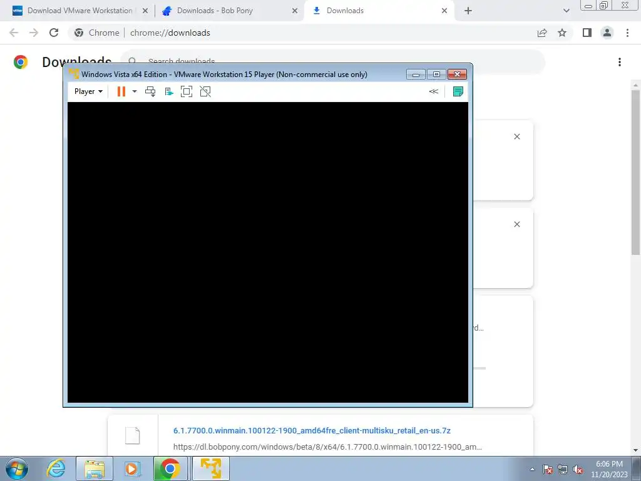
Task: Click the muted volume tray icon
Action: tap(578, 469)
